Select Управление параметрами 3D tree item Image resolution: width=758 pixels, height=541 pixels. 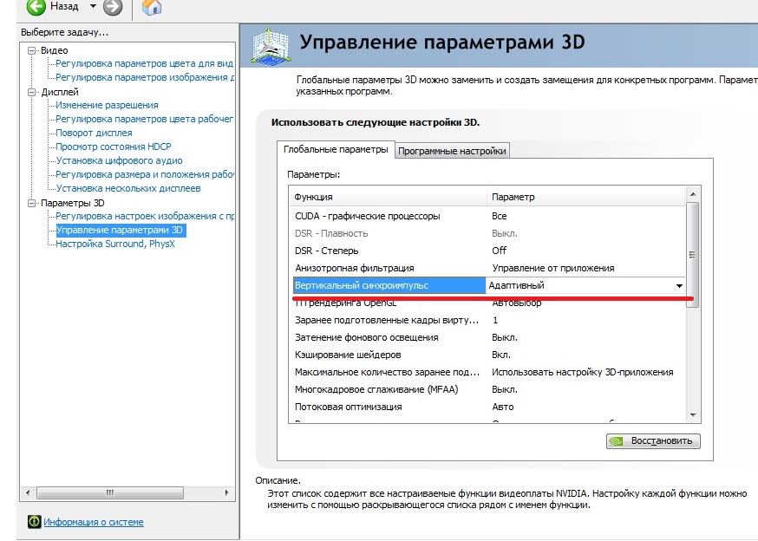[120, 230]
